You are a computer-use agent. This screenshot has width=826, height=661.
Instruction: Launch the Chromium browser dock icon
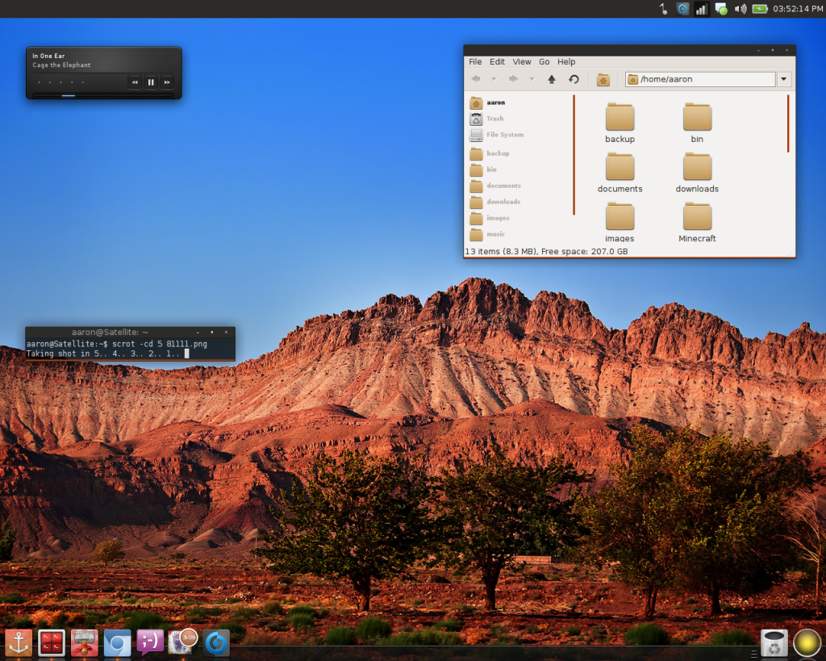pos(117,643)
